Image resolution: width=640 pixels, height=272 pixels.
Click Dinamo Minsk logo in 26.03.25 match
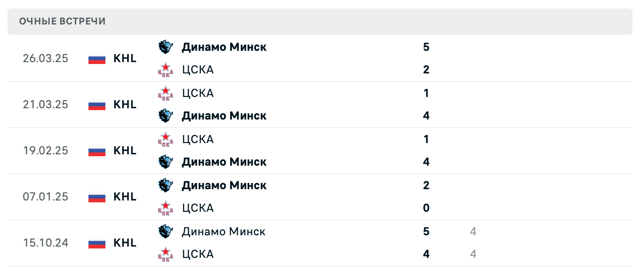[165, 47]
